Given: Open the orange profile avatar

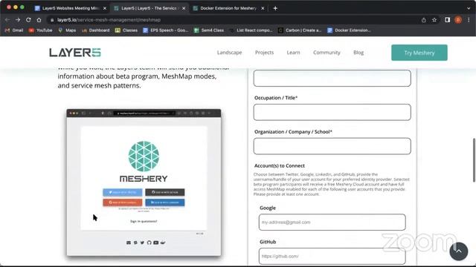Looking at the screenshot, I should (458, 20).
